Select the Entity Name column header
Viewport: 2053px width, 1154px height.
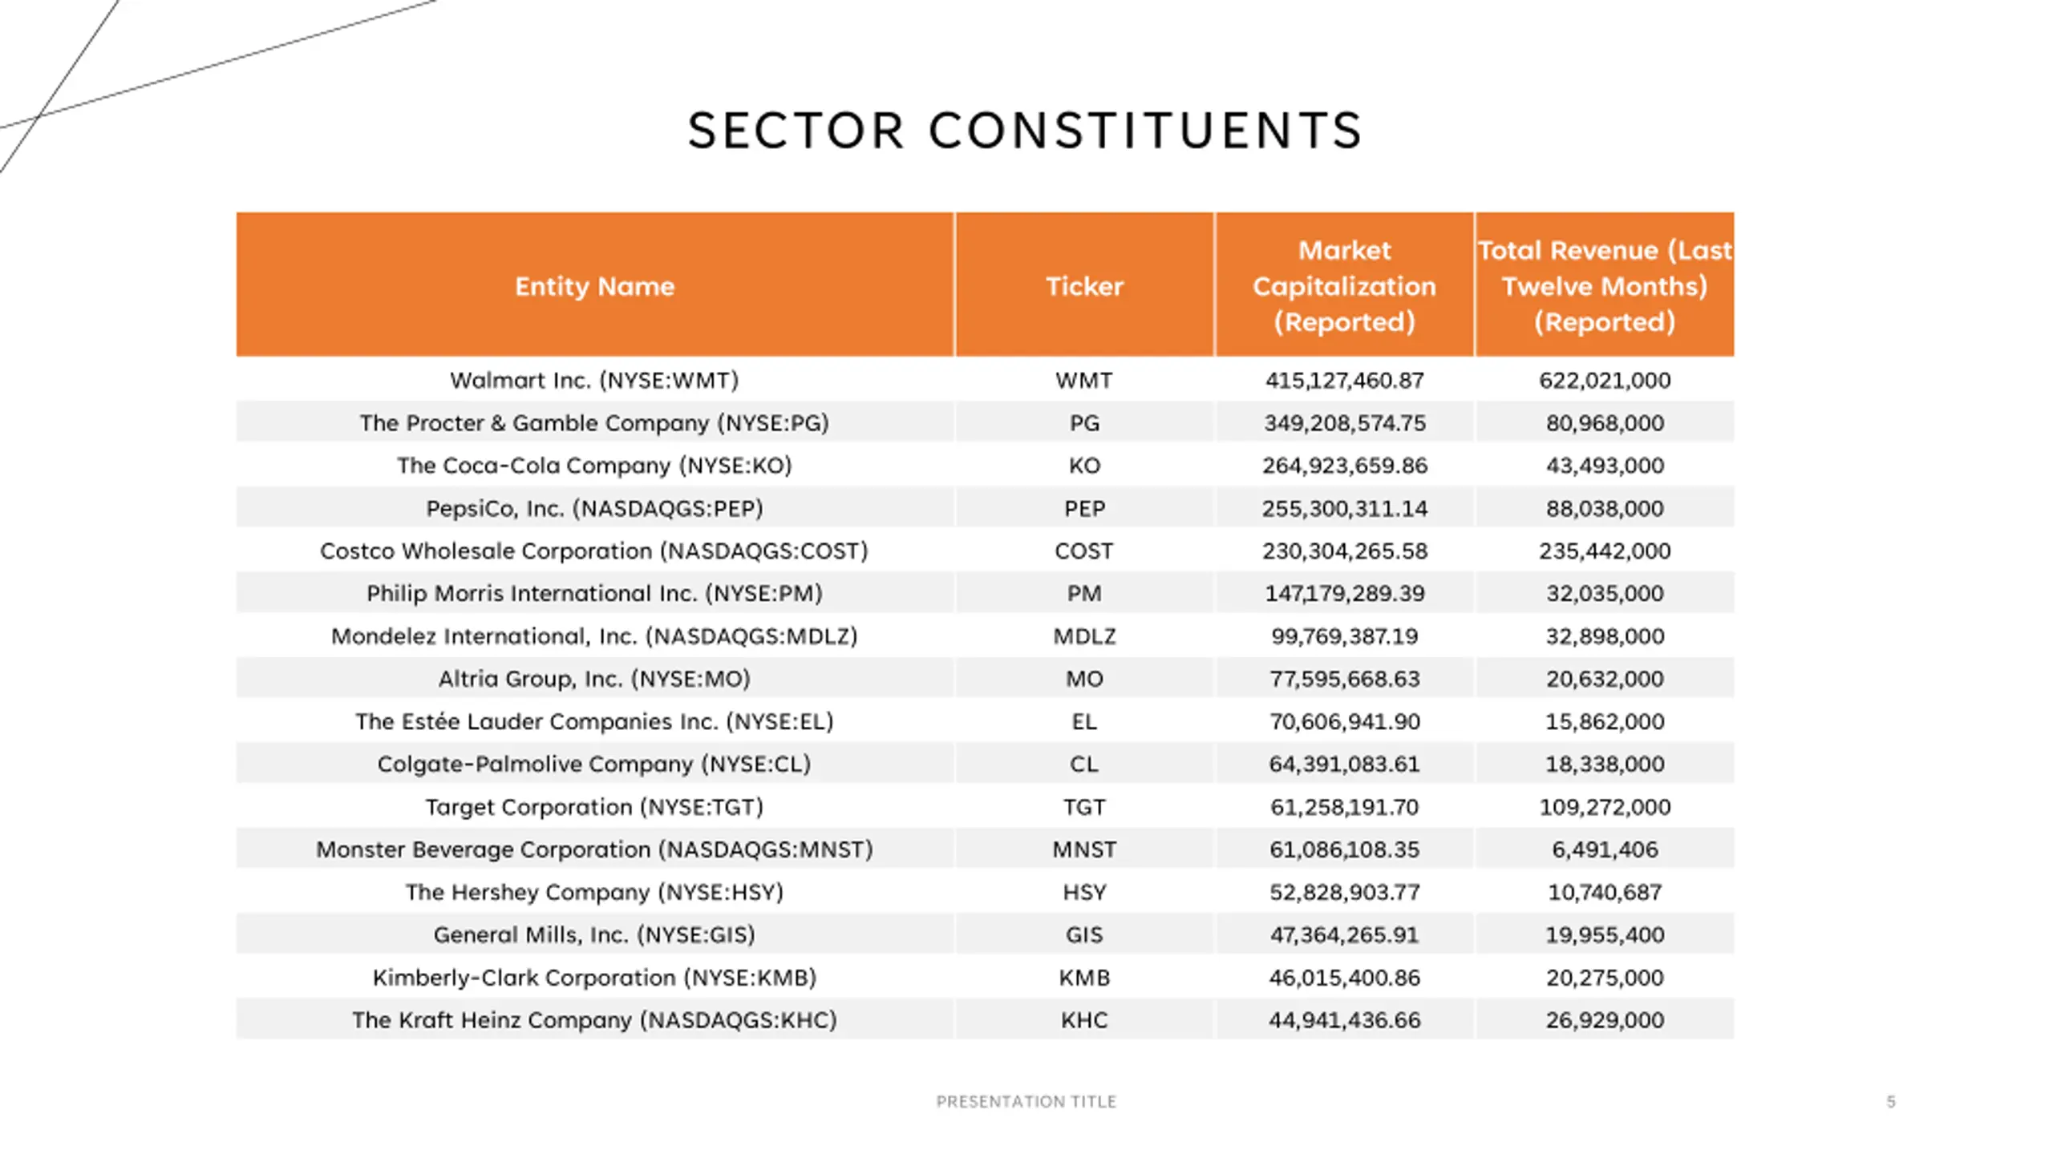click(x=594, y=285)
